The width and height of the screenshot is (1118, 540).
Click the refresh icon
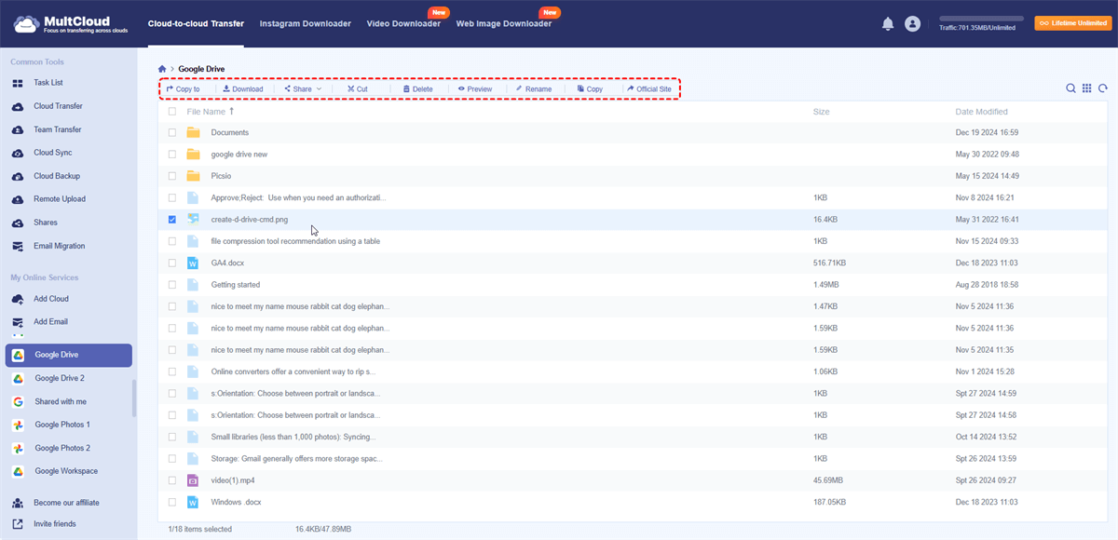[x=1103, y=88]
